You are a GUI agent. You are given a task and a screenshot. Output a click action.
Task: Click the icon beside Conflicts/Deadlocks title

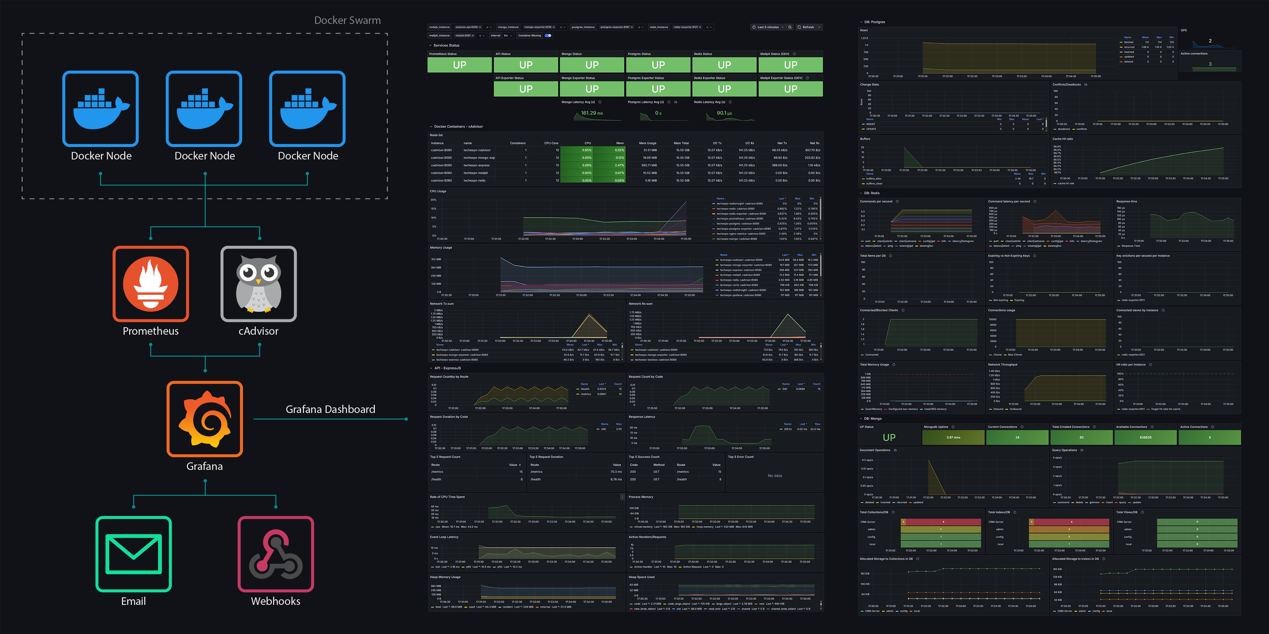click(1086, 84)
